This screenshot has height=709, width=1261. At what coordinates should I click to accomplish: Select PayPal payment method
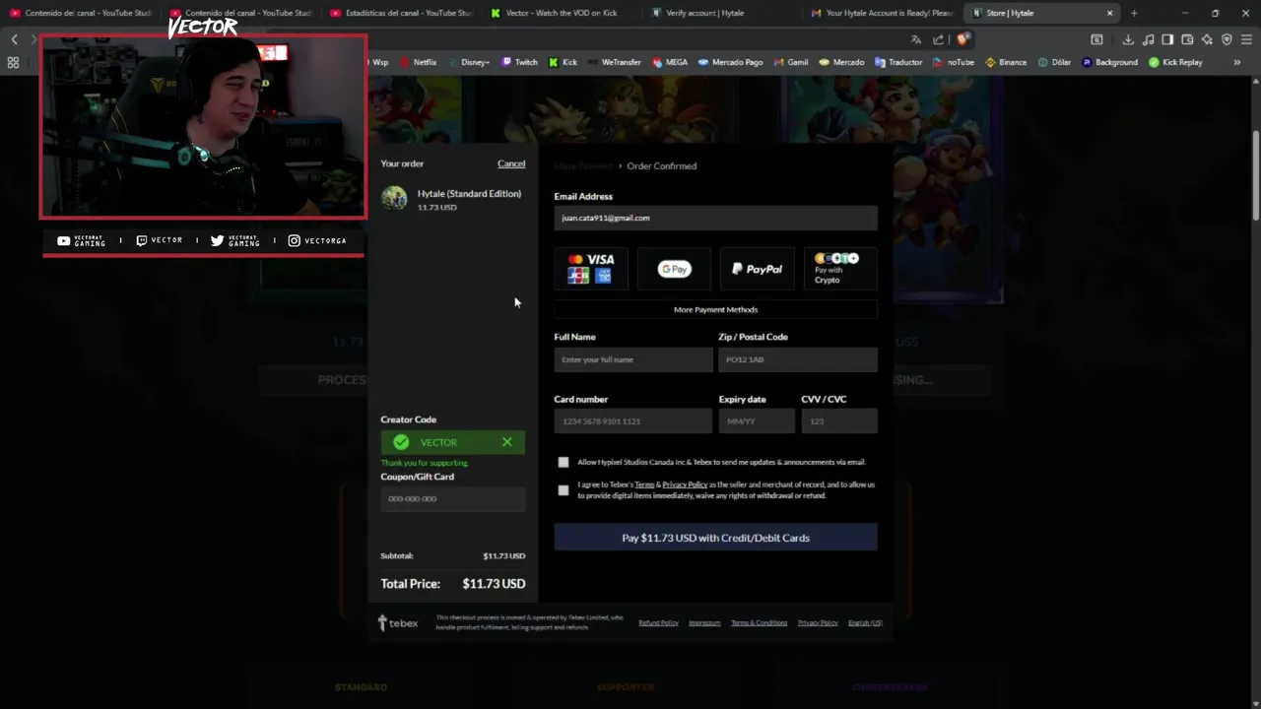coord(757,269)
